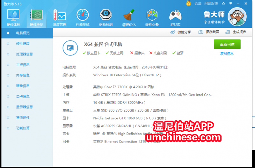The width and height of the screenshot is (255, 168).
Task: Click 生成报表 to generate report
Action: tap(236, 32)
